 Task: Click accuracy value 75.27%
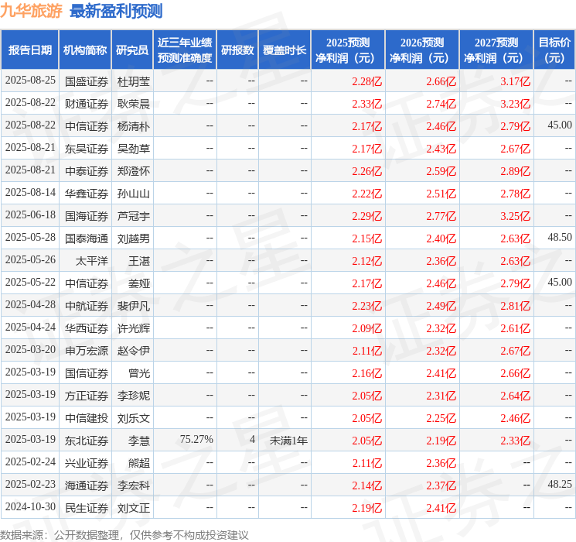[x=196, y=439]
